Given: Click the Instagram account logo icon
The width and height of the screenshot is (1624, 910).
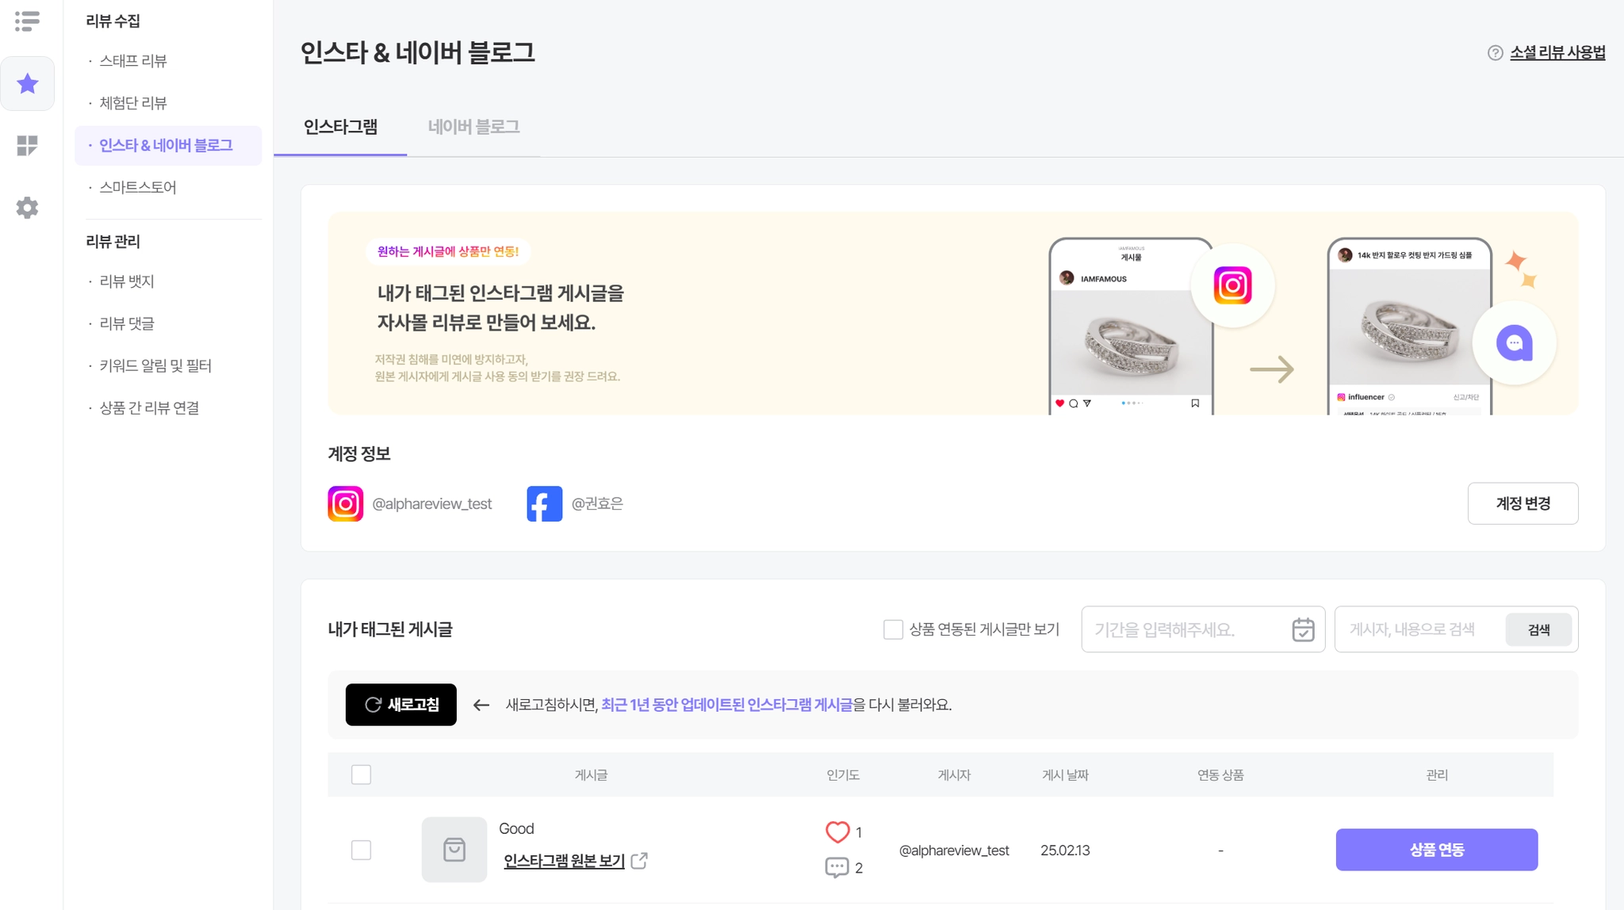Looking at the screenshot, I should coord(345,503).
